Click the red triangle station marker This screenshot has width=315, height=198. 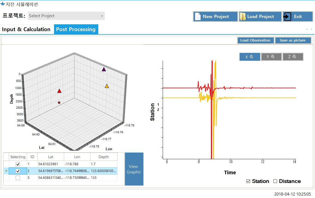click(x=60, y=91)
